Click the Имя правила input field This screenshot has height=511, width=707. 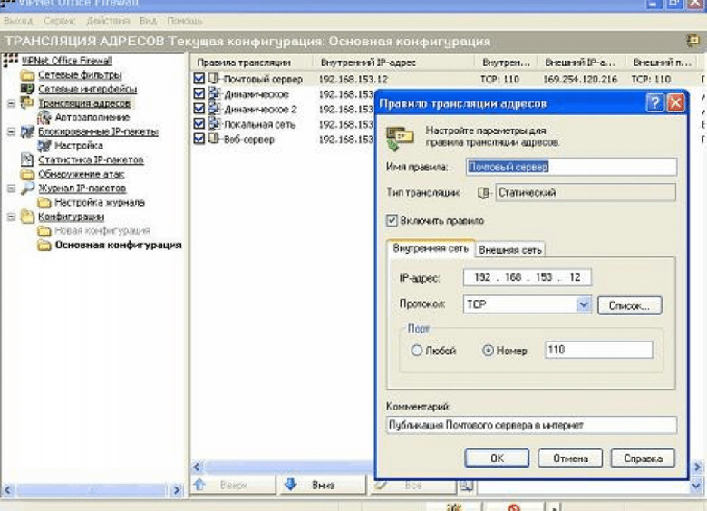coord(571,167)
